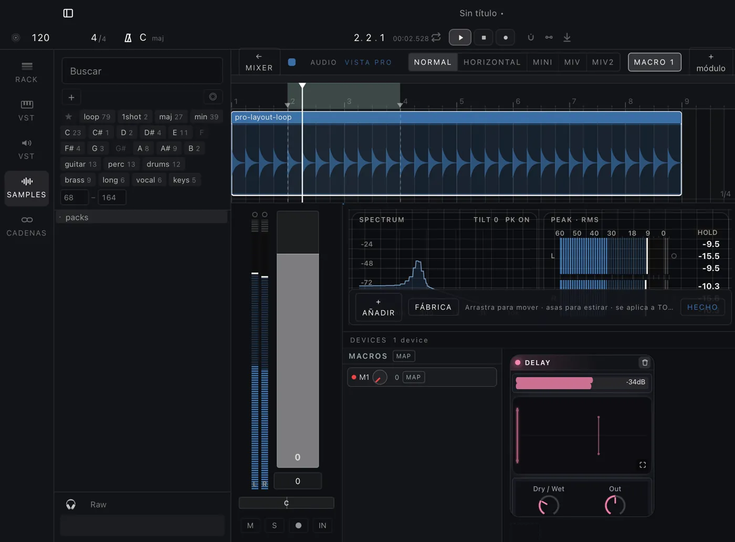Click the Buscar search field

(142, 71)
